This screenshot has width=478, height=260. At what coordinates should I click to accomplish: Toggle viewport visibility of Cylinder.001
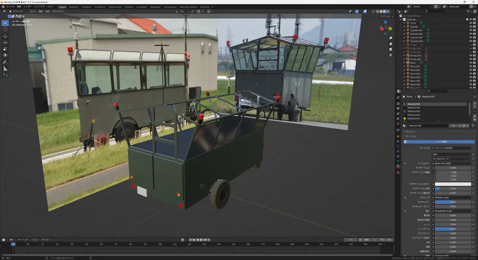point(470,30)
